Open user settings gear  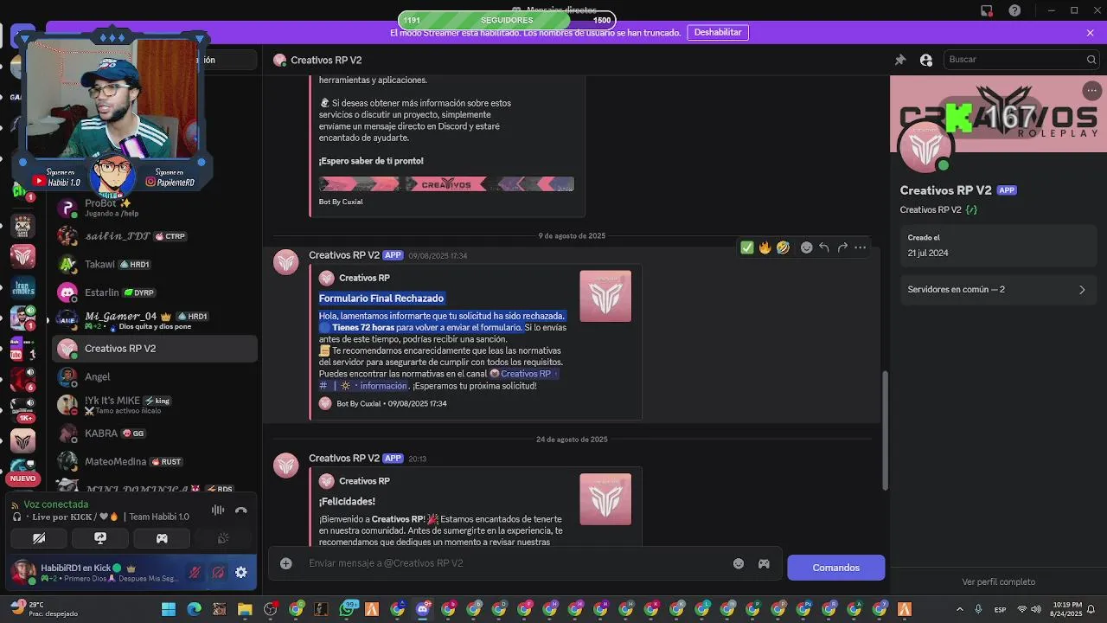(241, 573)
